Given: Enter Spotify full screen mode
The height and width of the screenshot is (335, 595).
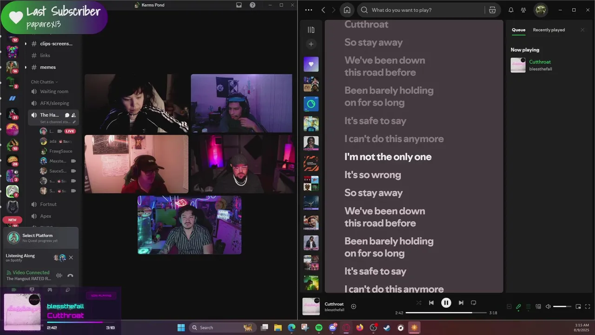Looking at the screenshot, I should [588, 307].
